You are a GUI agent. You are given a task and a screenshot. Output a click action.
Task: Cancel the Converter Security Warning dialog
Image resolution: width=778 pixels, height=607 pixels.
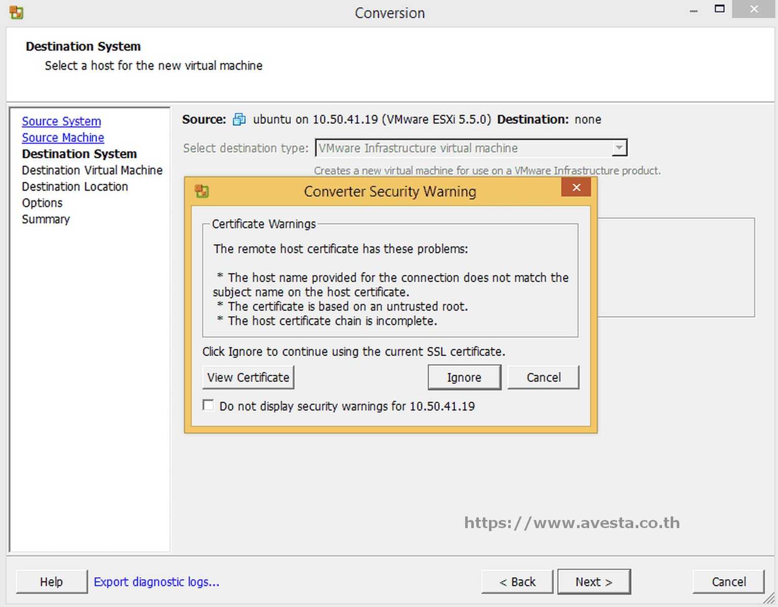[x=543, y=377]
